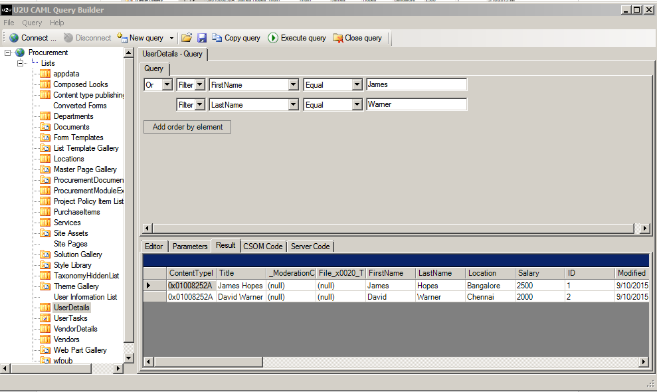Select the Converted Forms item
Screen dimensions: 657x392
(80, 106)
